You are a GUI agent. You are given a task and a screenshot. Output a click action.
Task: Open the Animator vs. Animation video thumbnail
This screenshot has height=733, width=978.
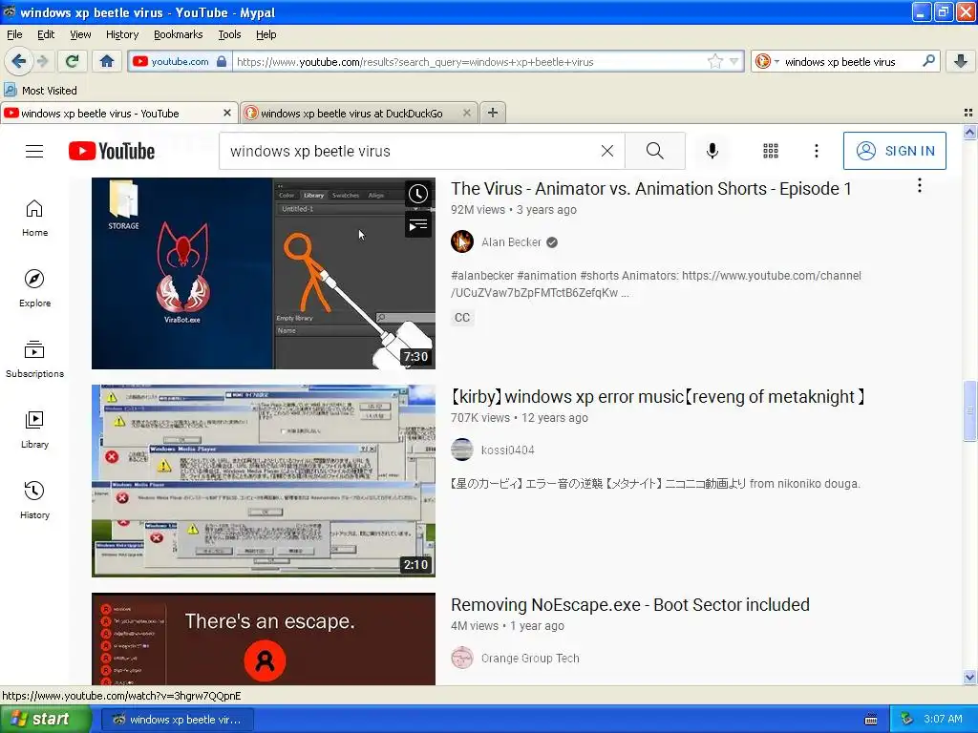(x=264, y=273)
